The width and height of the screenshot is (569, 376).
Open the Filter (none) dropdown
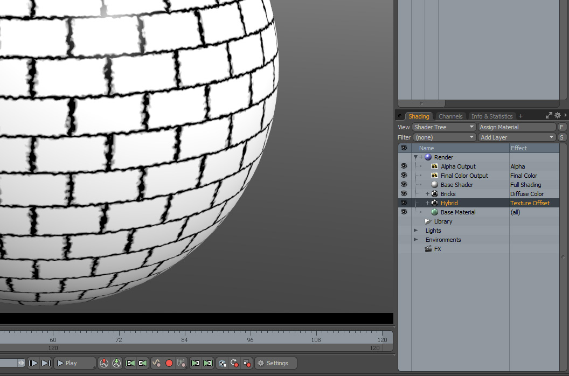[x=444, y=137]
